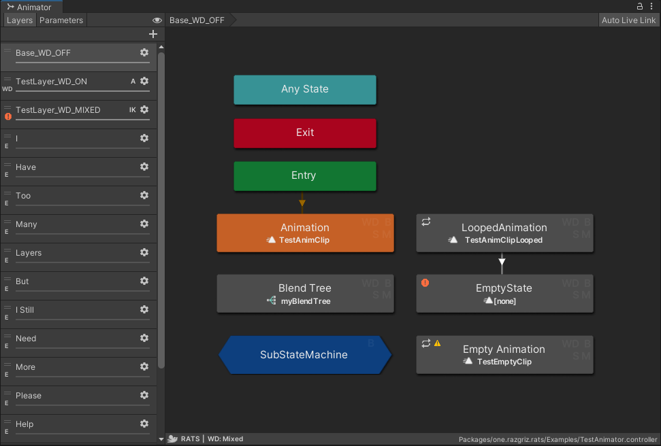Screen dimensions: 661x446
Task: Click the WD badge beside TestLayer_WD_ON
Action: coord(6,88)
